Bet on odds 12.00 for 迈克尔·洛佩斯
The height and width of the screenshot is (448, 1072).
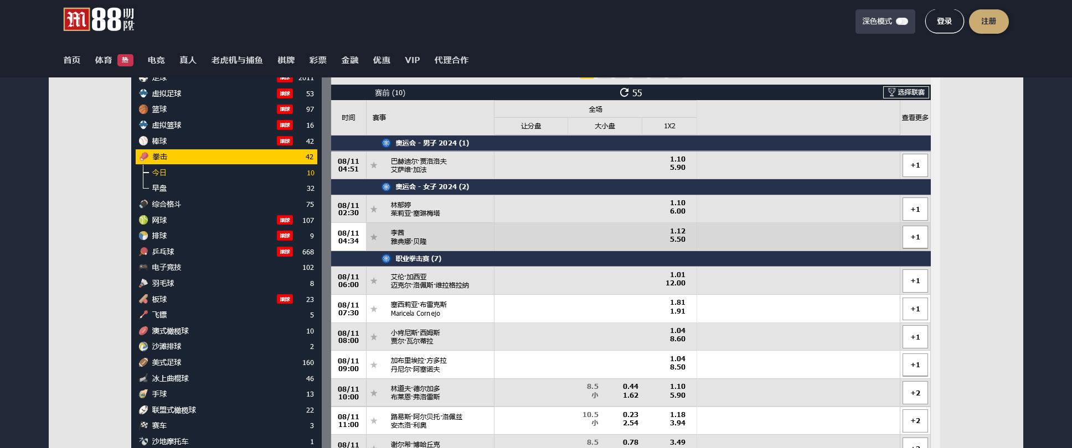click(676, 283)
